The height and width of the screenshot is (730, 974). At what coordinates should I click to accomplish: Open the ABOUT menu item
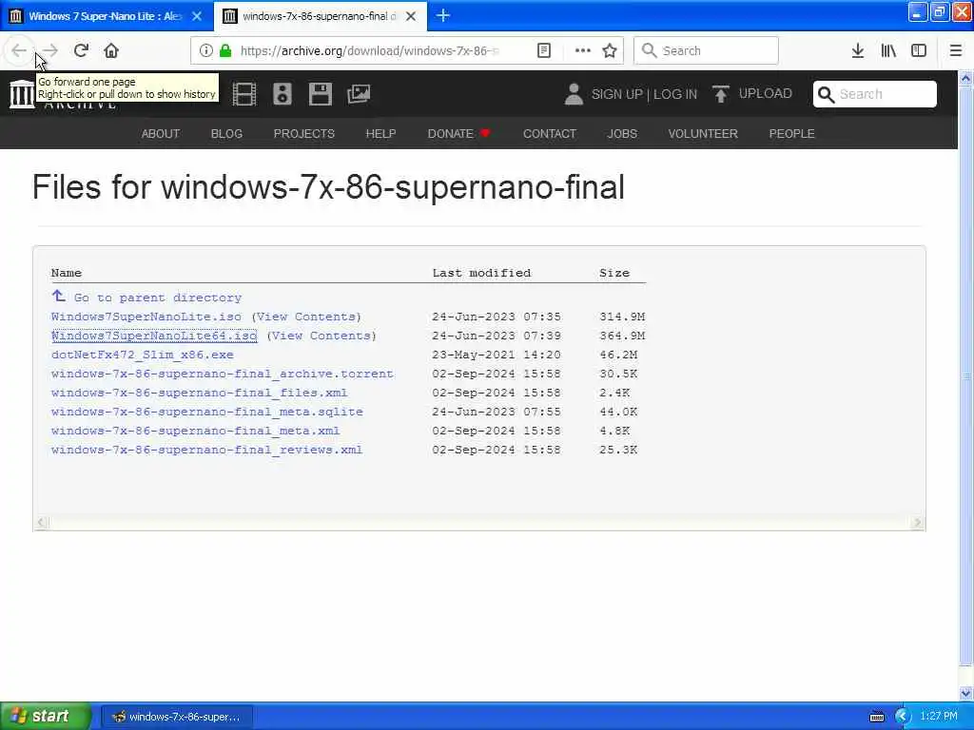pos(160,133)
